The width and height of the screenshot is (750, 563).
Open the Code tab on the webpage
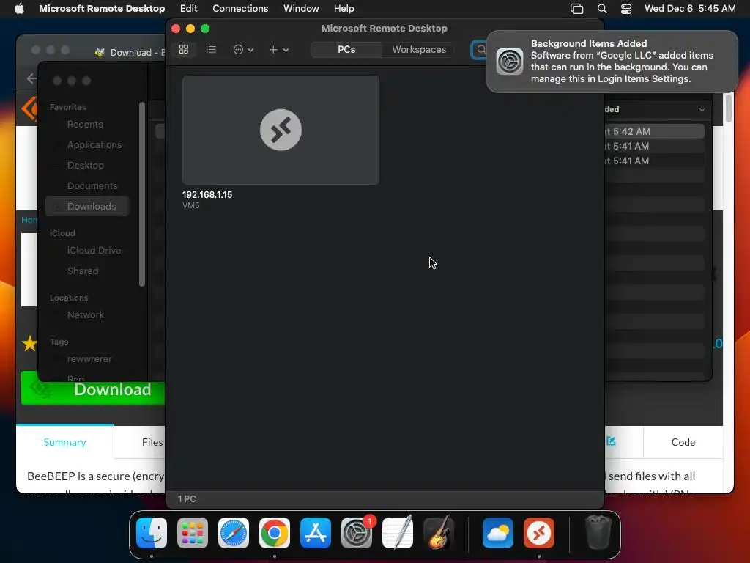point(683,442)
